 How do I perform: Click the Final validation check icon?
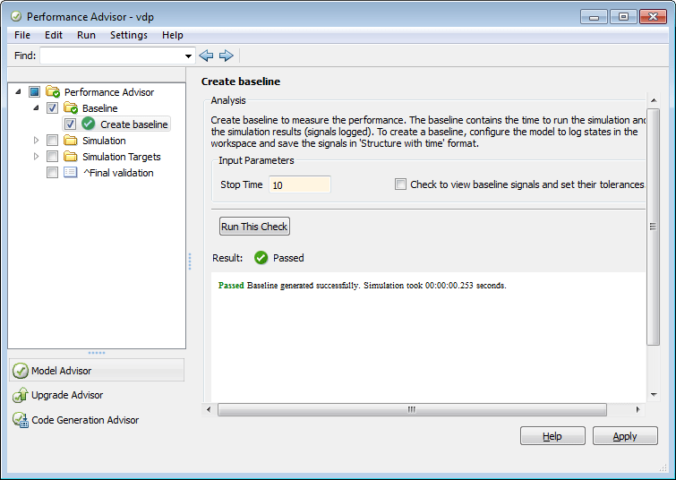click(71, 173)
